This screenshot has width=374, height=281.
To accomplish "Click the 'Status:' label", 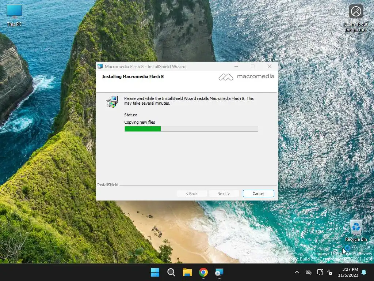I will [130, 115].
